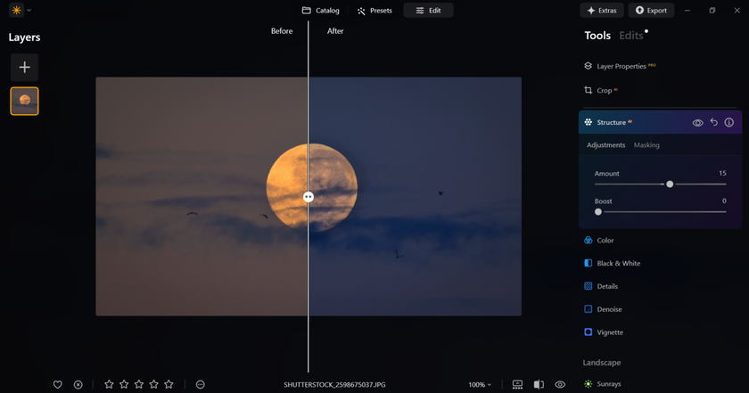The width and height of the screenshot is (749, 393).
Task: Switch to the Tools panel tab
Action: coord(597,36)
